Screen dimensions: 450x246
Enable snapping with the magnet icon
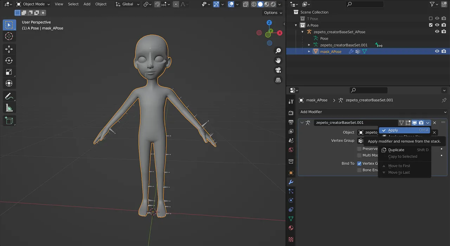[x=157, y=4]
